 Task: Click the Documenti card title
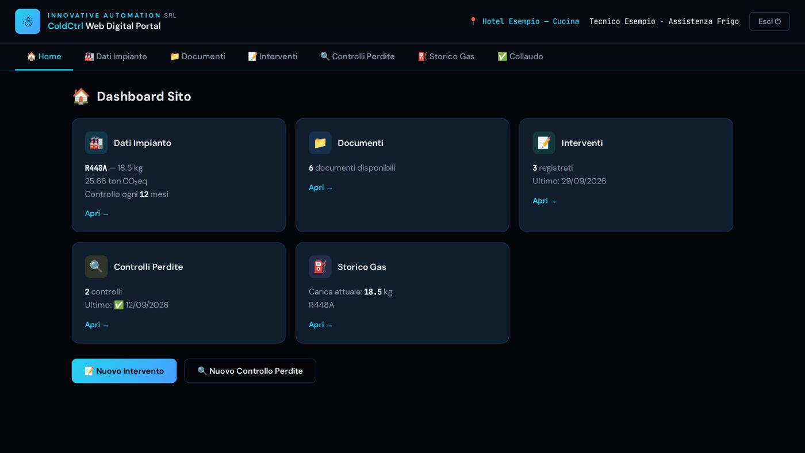pos(361,143)
